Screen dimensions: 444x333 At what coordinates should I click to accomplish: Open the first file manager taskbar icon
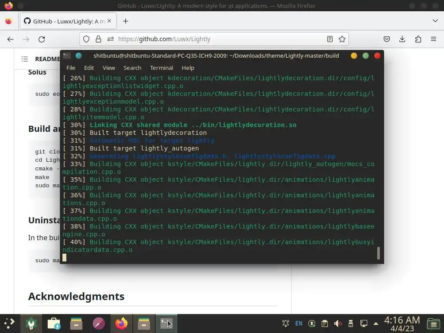pos(76,323)
